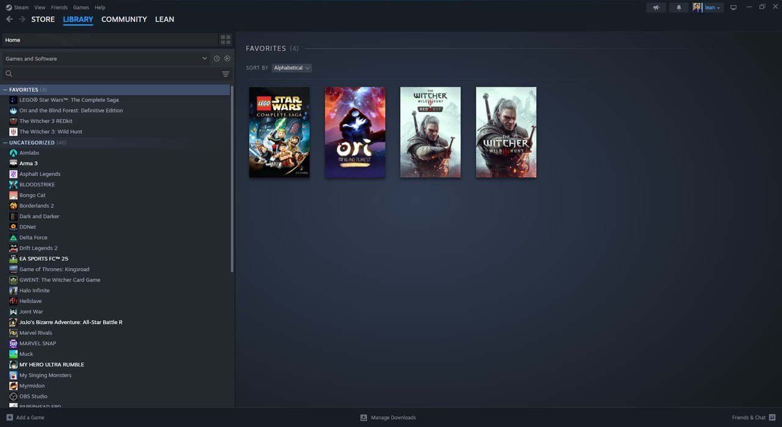Click the OBS Studio icon

coord(13,396)
